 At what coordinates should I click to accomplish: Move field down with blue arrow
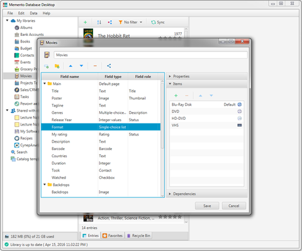point(81,66)
